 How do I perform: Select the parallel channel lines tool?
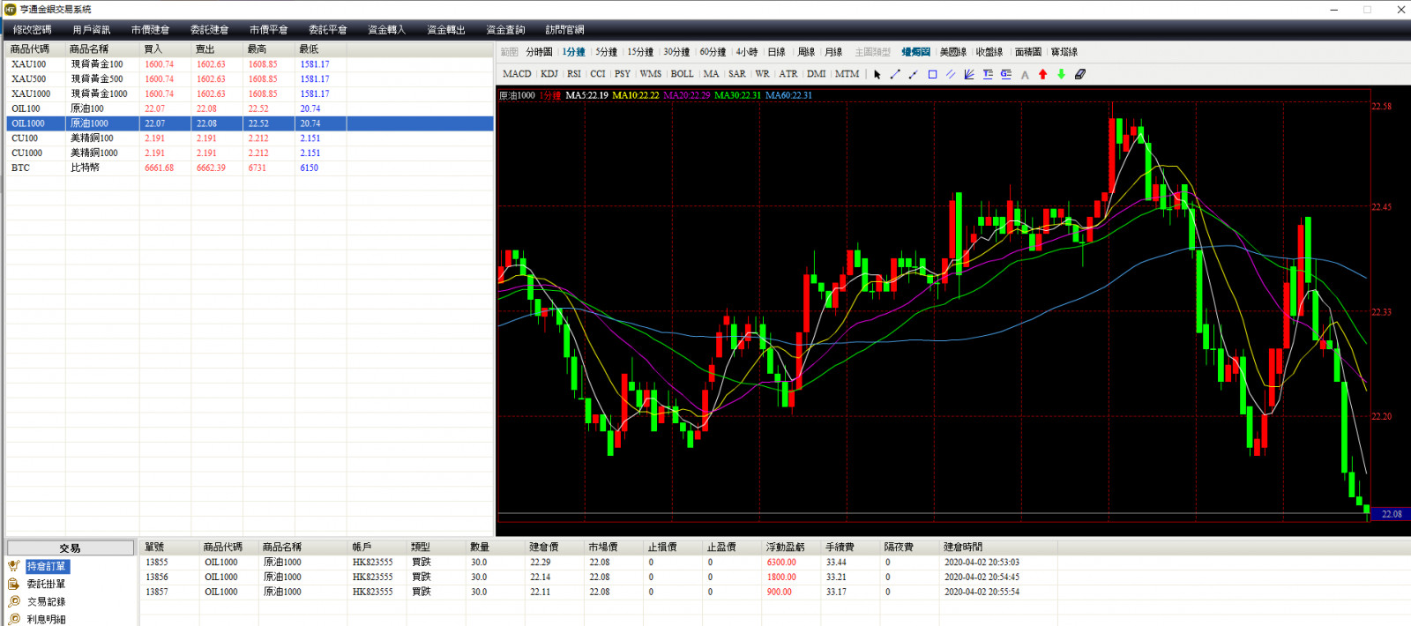coord(951,75)
